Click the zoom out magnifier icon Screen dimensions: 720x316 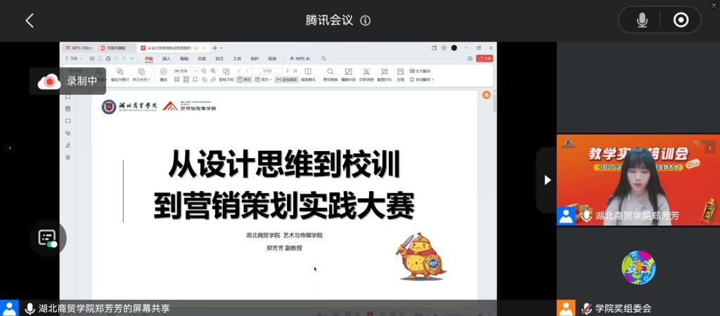tap(204, 71)
